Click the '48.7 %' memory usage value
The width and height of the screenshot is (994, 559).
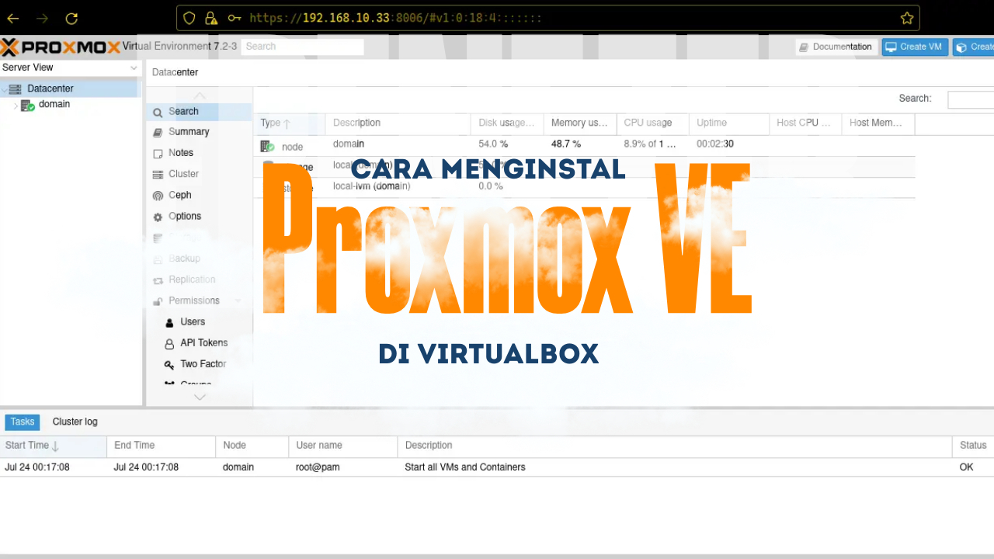(x=566, y=144)
